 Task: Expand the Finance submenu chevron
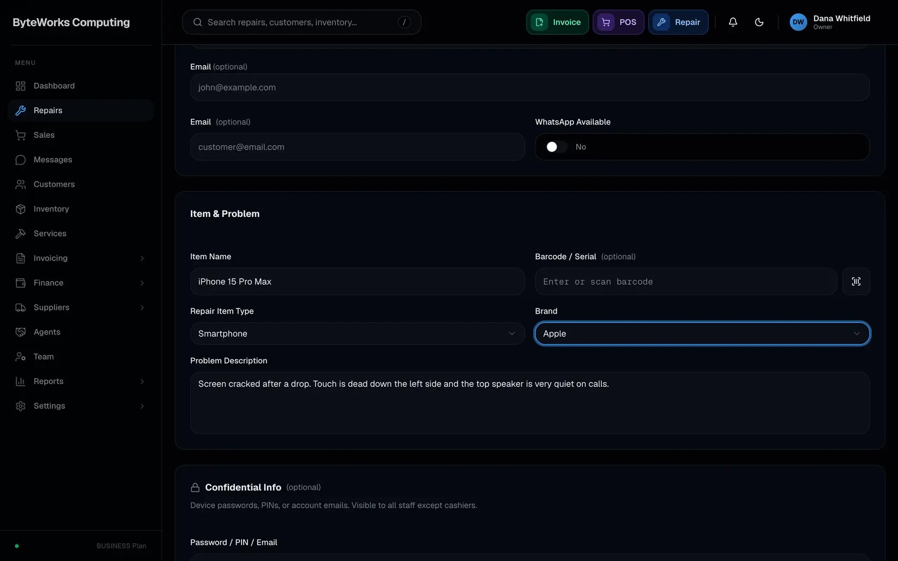point(142,283)
